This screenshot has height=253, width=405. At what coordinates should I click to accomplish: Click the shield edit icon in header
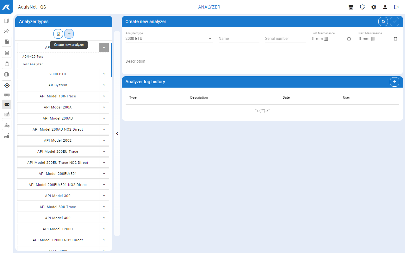pyautogui.click(x=362, y=7)
